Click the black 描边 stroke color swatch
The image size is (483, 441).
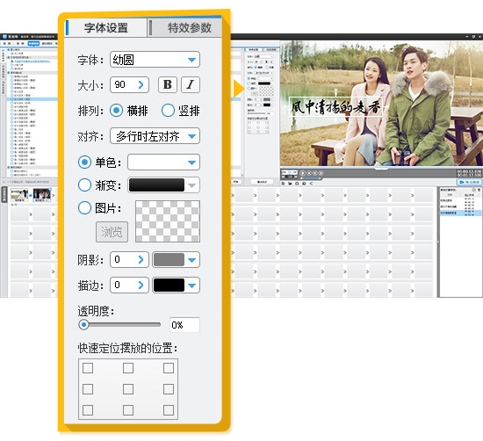pyautogui.click(x=169, y=285)
